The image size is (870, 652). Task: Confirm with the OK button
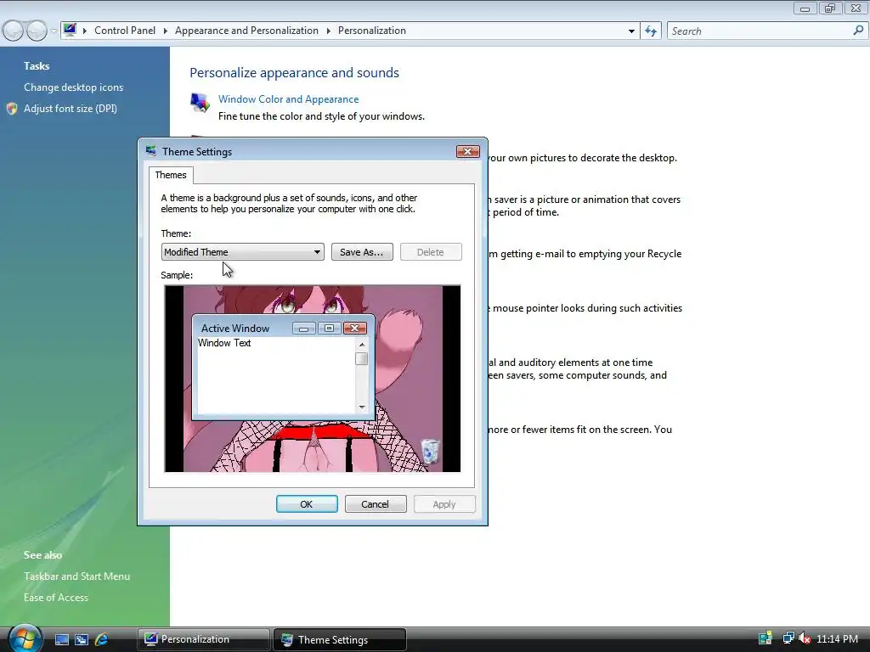pyautogui.click(x=307, y=504)
